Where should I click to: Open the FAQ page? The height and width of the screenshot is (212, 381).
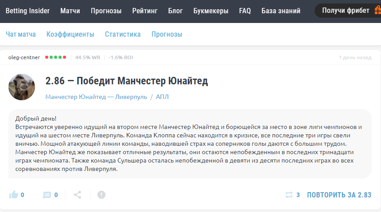(x=245, y=11)
